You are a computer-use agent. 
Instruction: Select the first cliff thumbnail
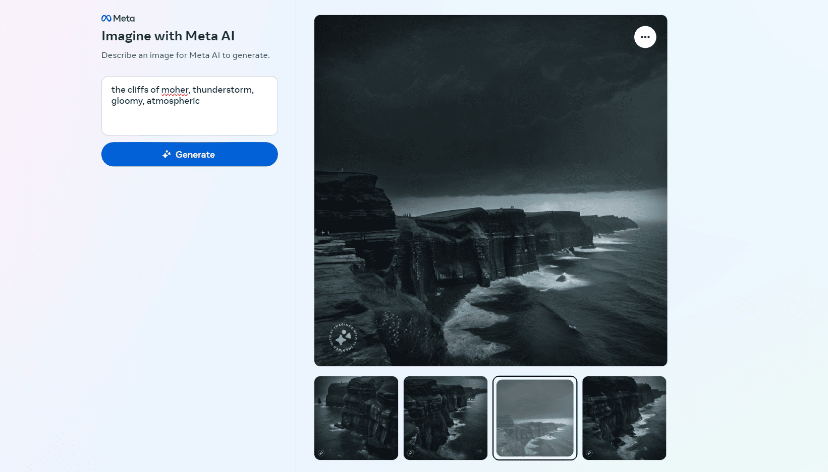coord(356,418)
